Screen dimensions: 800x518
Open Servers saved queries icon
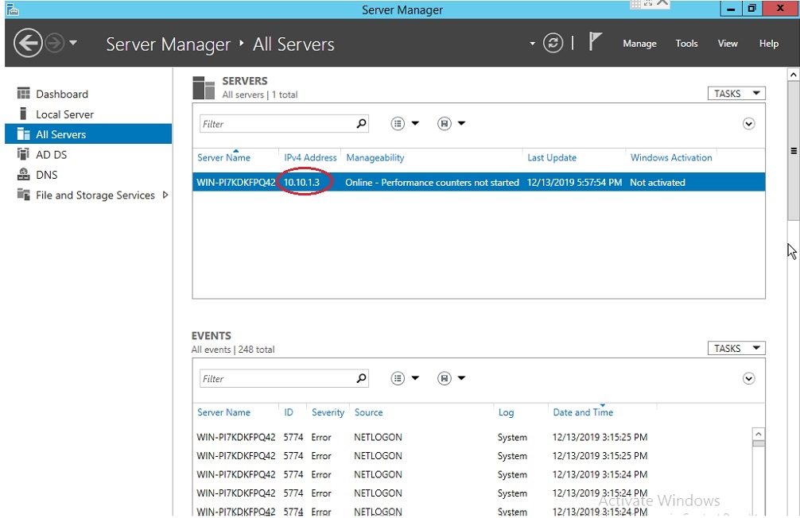(x=445, y=123)
